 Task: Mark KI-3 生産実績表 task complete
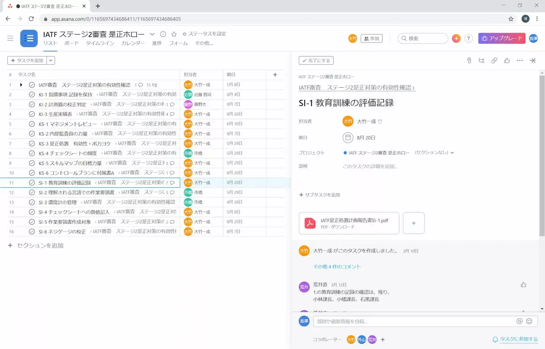pos(32,114)
